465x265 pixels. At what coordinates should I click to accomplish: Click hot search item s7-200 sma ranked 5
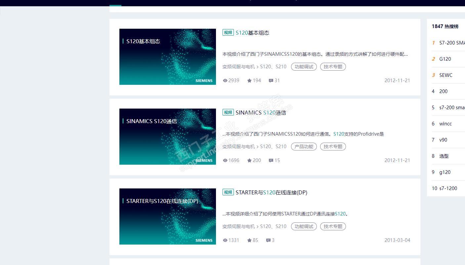tap(452, 108)
